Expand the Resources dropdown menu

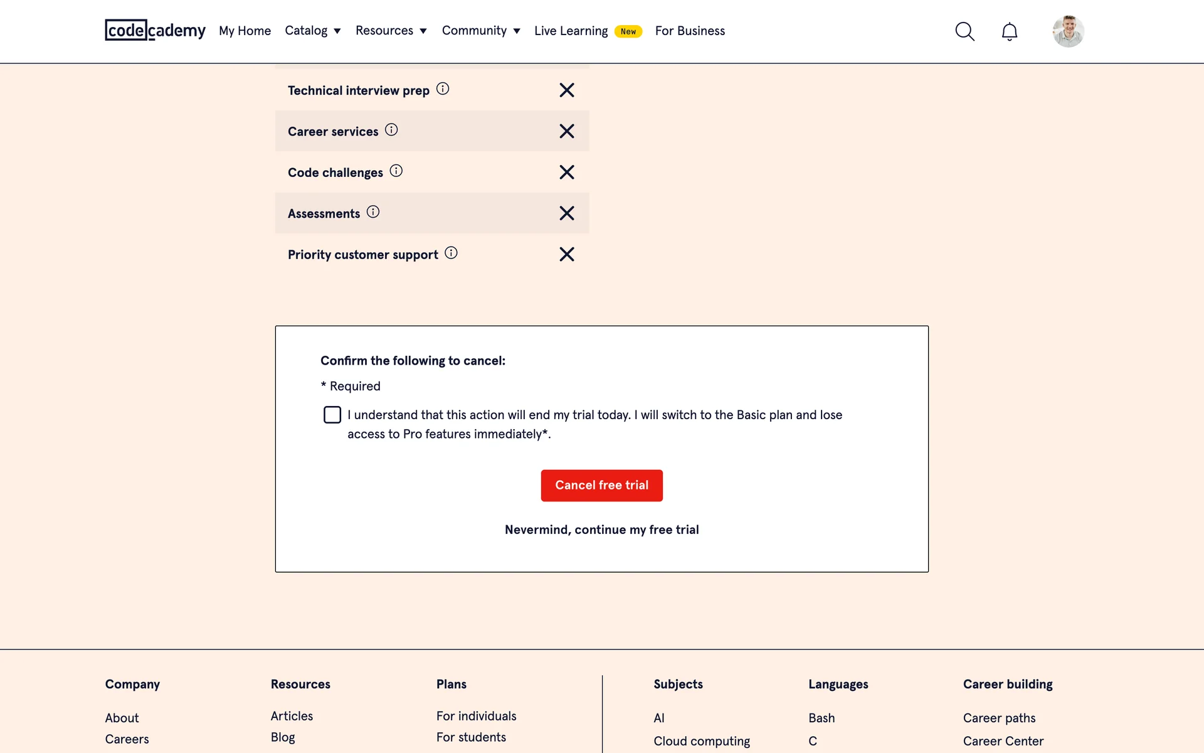(x=391, y=31)
